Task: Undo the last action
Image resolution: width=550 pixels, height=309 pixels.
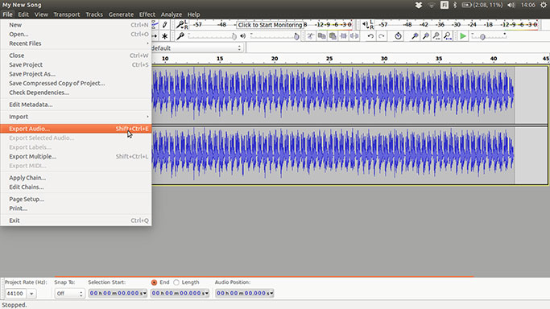Action: point(370,36)
